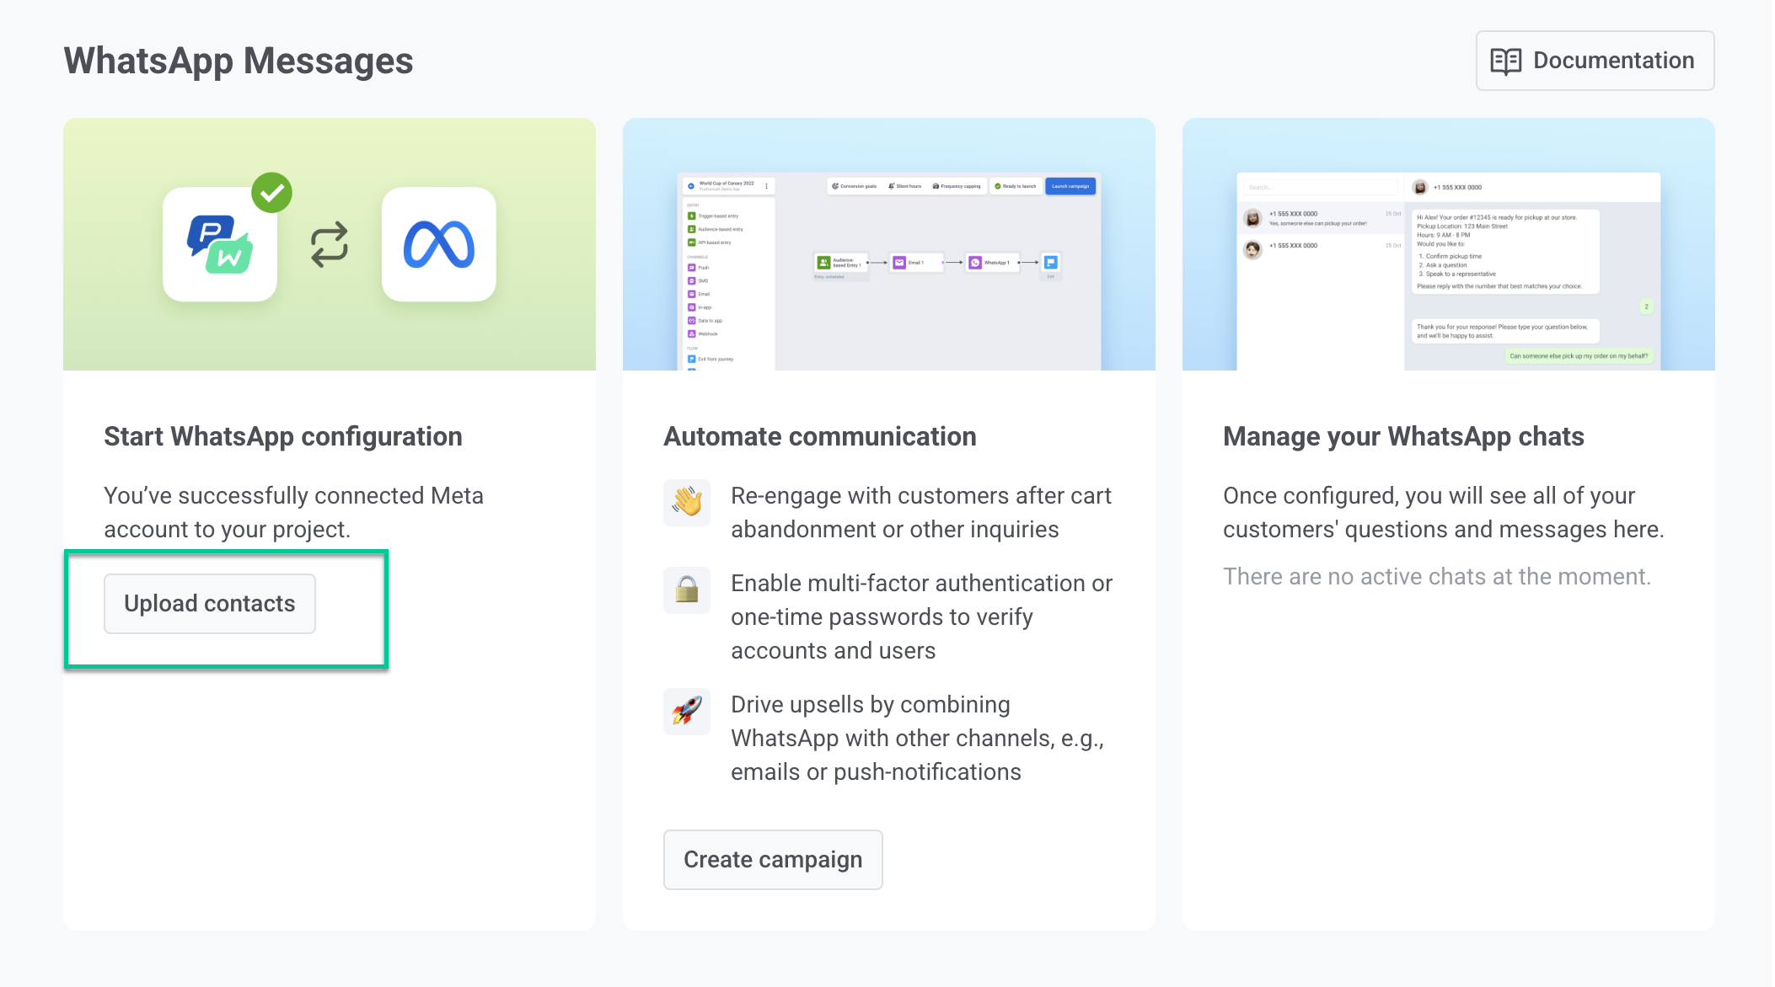Click the WhatsApp Messages page title
The image size is (1775, 987).
click(239, 61)
